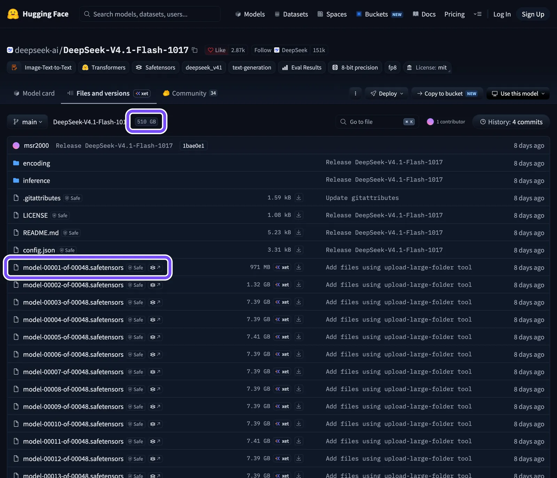Download the README.md file

tap(299, 232)
